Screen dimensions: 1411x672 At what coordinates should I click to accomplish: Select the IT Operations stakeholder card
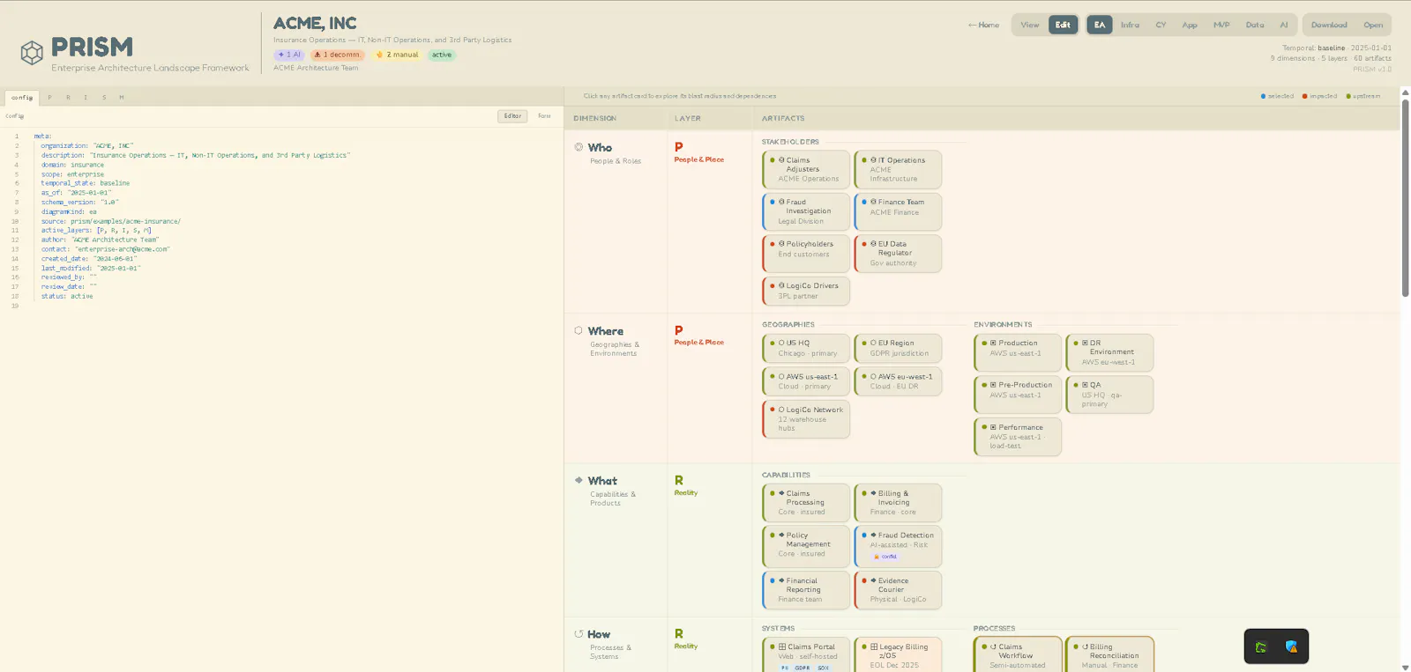pos(898,169)
